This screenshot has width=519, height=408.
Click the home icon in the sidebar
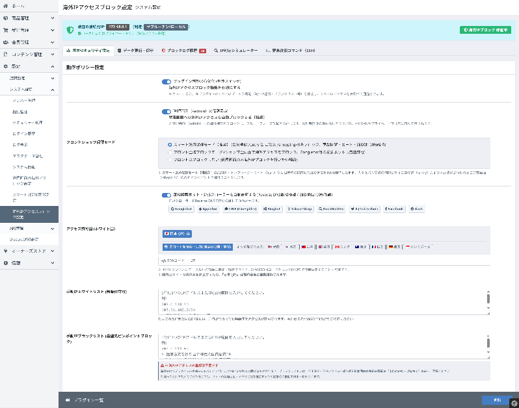[x=6, y=6]
